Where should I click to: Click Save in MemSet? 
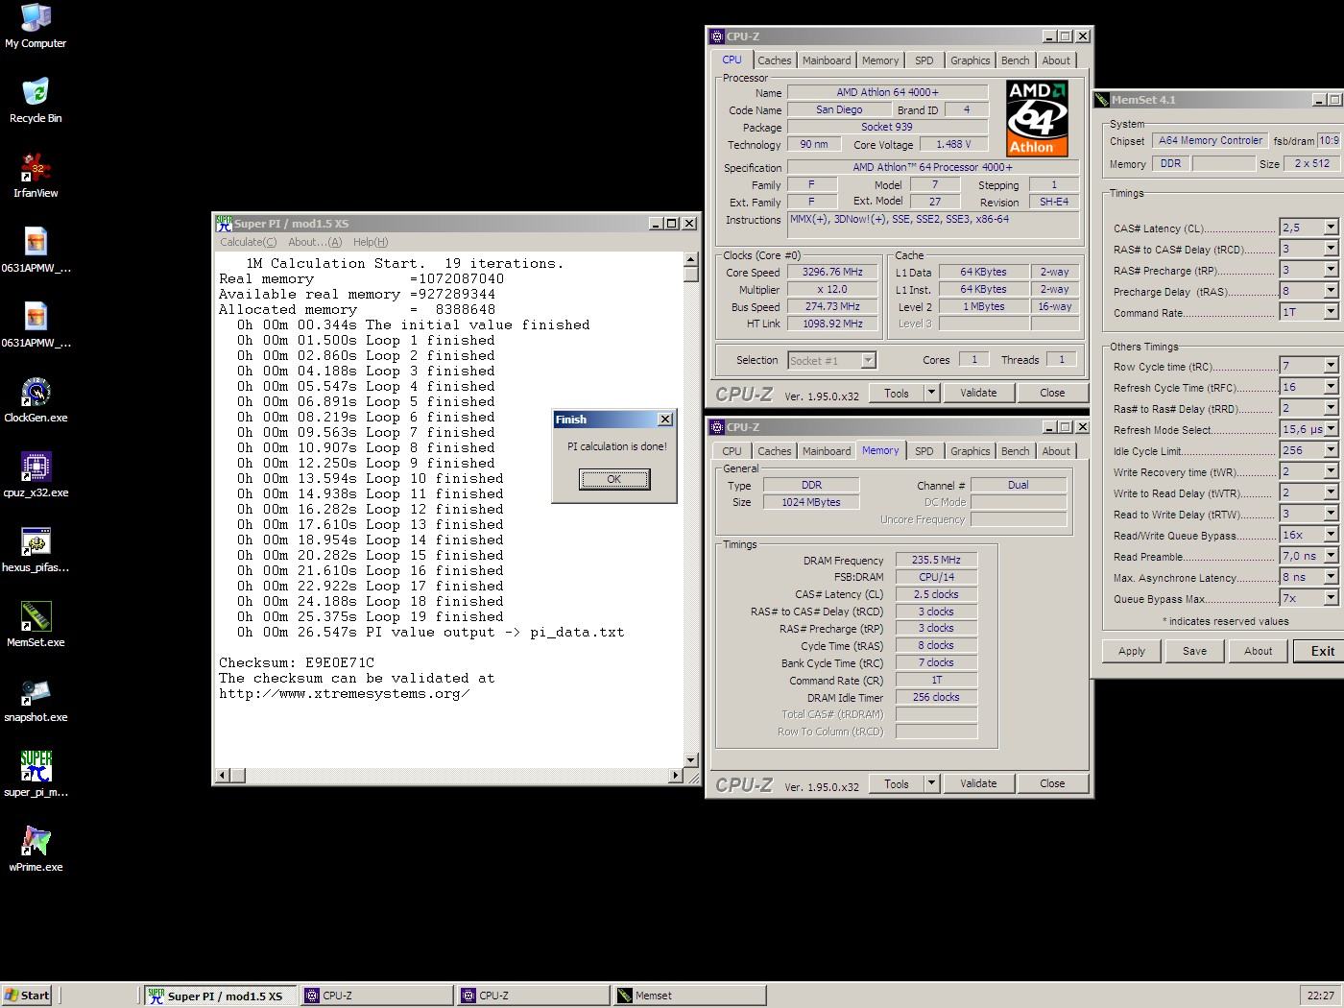(x=1195, y=651)
